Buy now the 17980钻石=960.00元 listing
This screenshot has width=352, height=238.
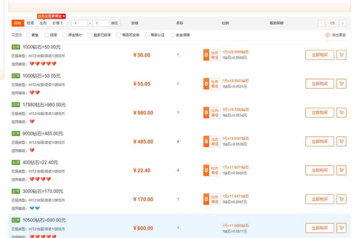[x=320, y=113]
